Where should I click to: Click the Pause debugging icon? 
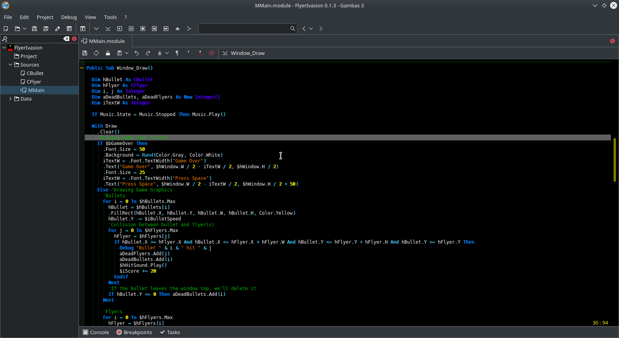[131, 29]
